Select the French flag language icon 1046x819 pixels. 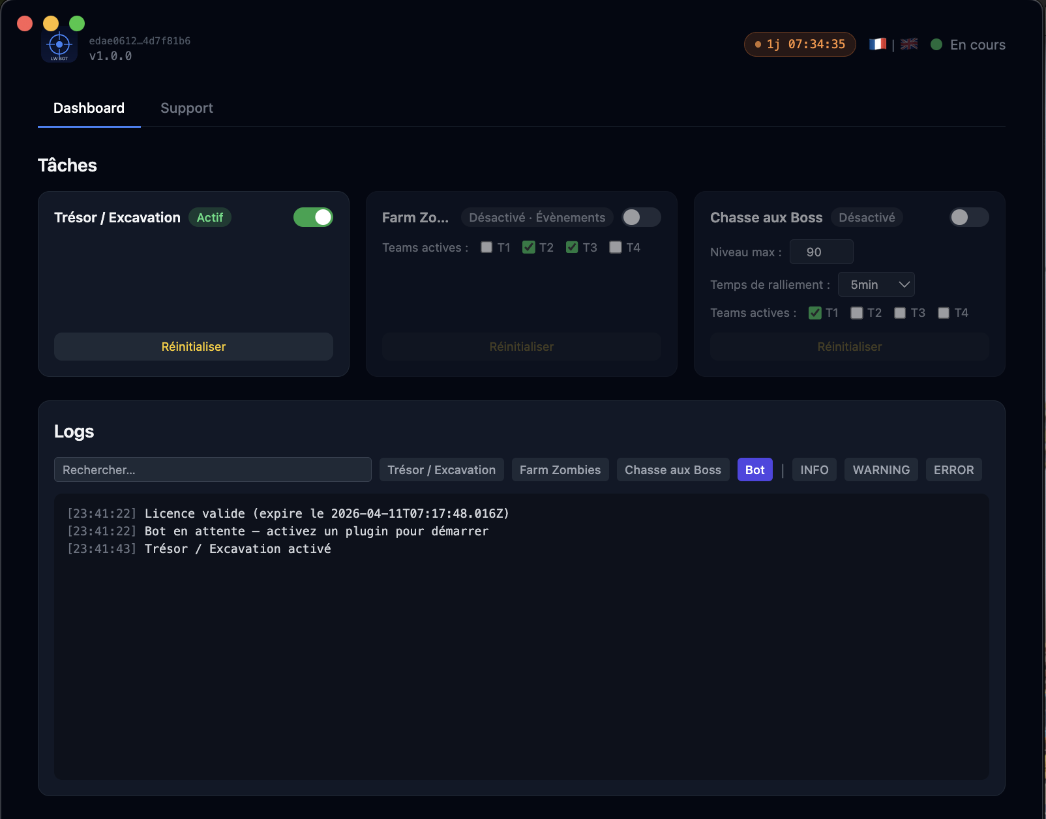(877, 44)
